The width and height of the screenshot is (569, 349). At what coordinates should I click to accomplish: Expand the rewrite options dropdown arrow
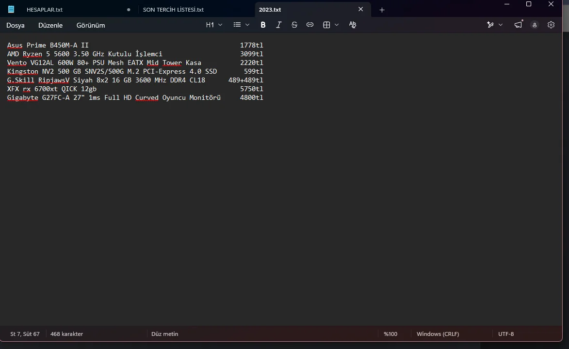(501, 25)
